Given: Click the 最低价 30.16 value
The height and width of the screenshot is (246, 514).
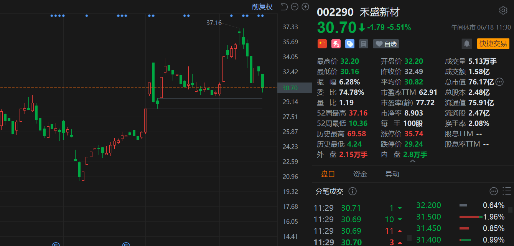Looking at the screenshot, I should [349, 71].
